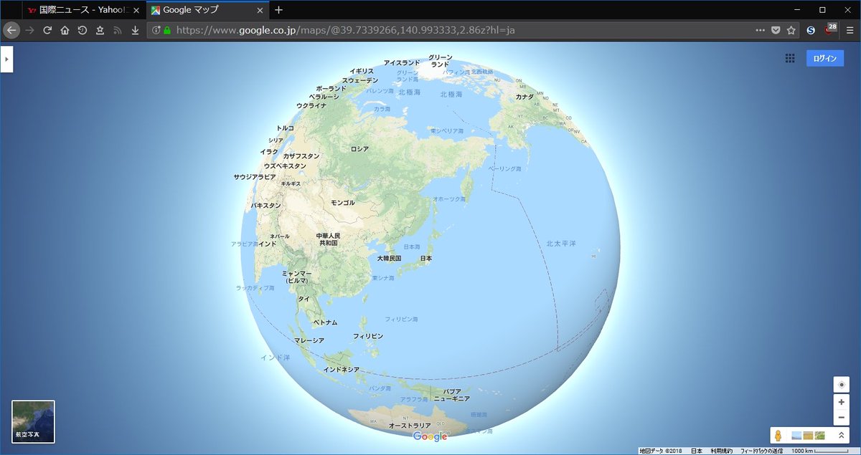Click the 地図データ ©2018 footer text
Viewport: 861px width, 455px height.
click(x=660, y=451)
